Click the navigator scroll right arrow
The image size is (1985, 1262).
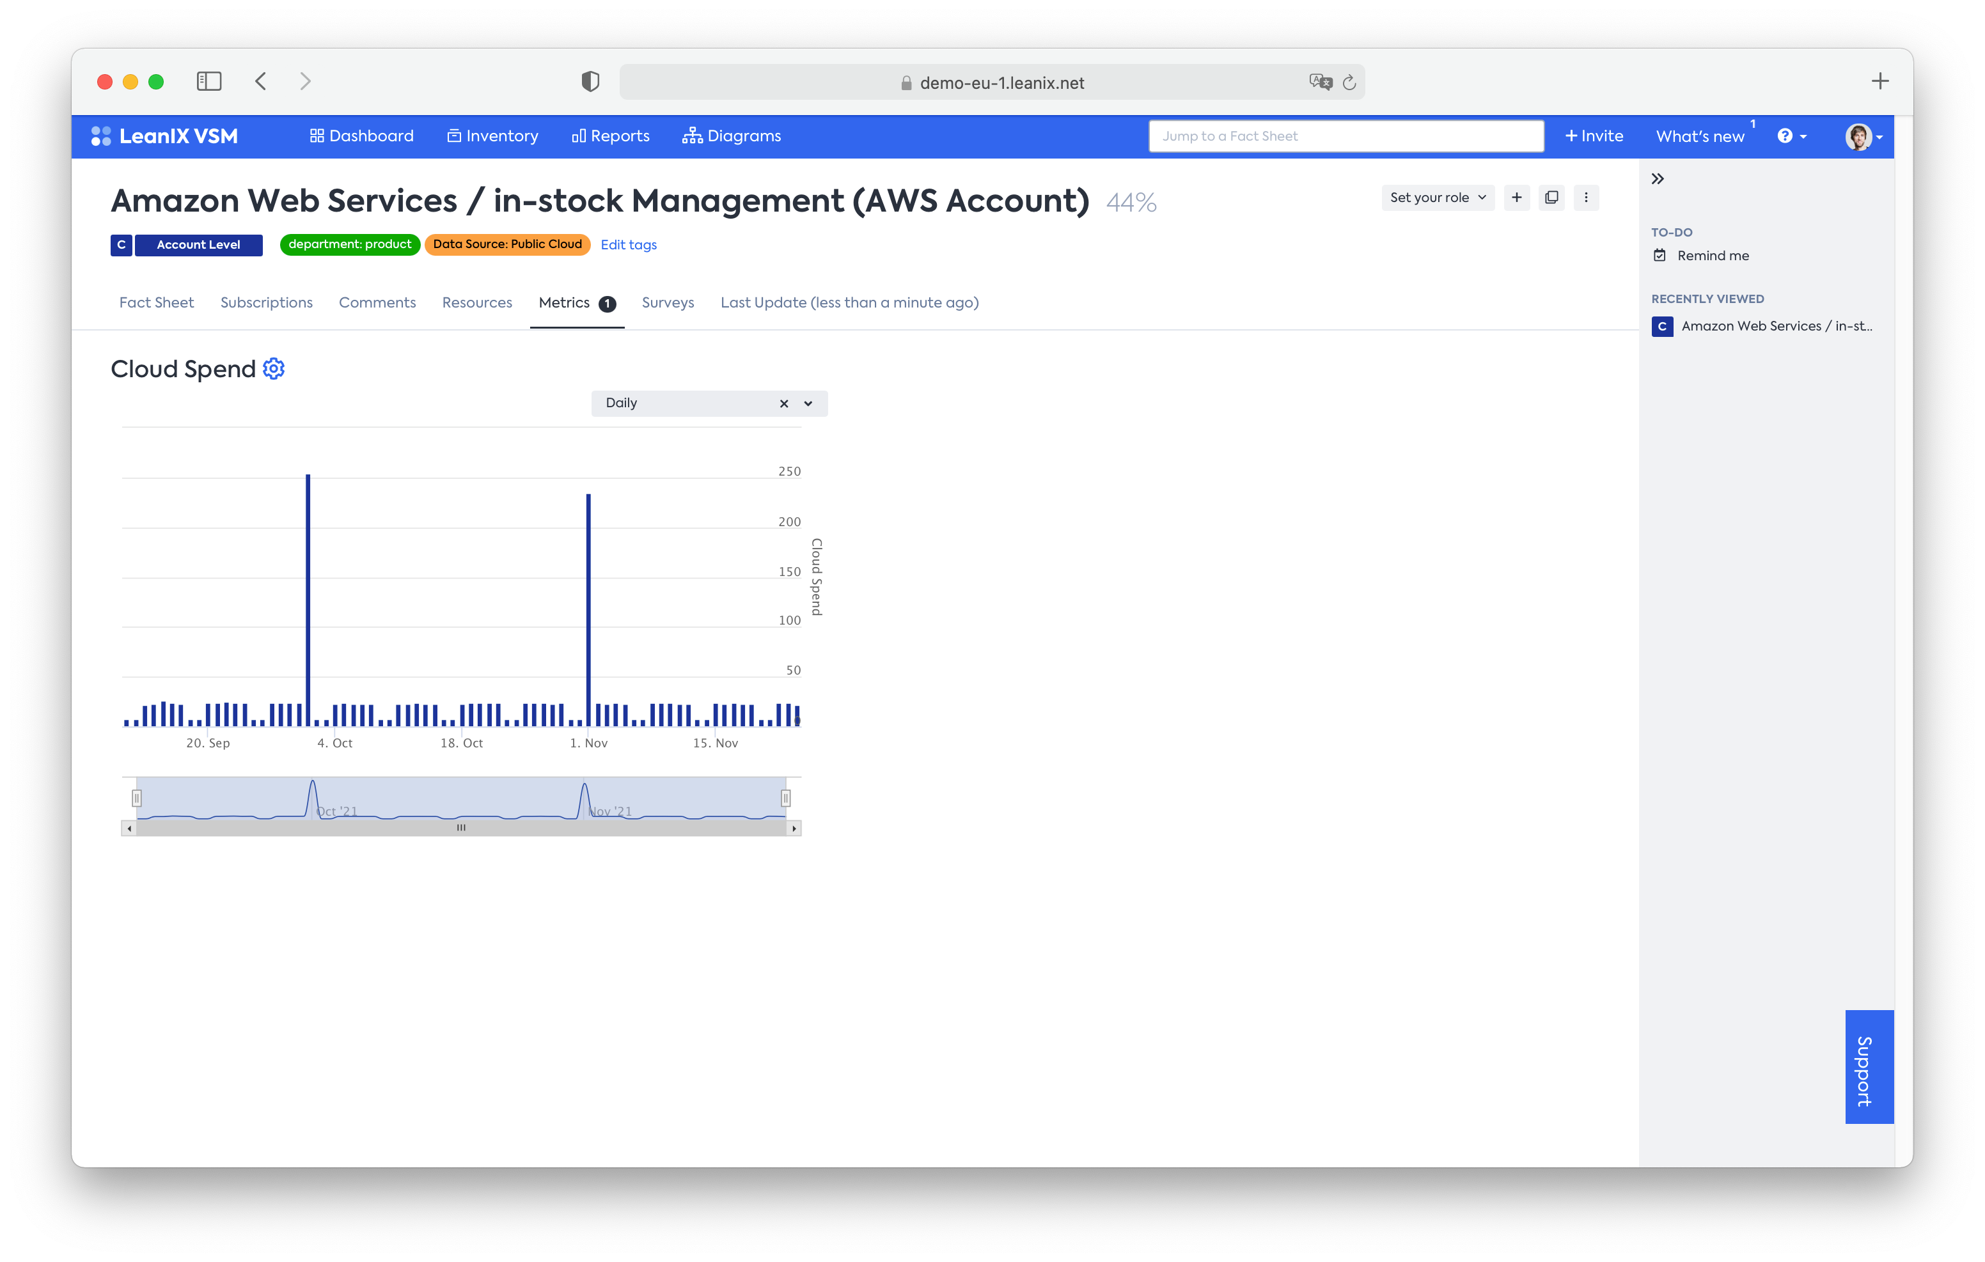pyautogui.click(x=793, y=828)
